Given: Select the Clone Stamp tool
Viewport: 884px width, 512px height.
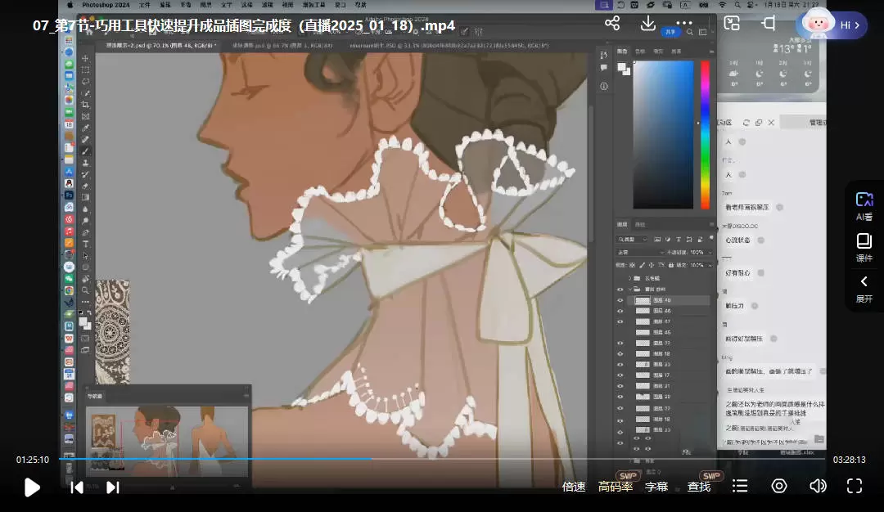Looking at the screenshot, I should click(x=86, y=163).
